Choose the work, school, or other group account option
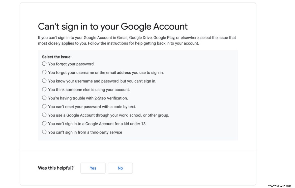Image resolution: width=295 pixels, height=188 pixels. pyautogui.click(x=108, y=115)
